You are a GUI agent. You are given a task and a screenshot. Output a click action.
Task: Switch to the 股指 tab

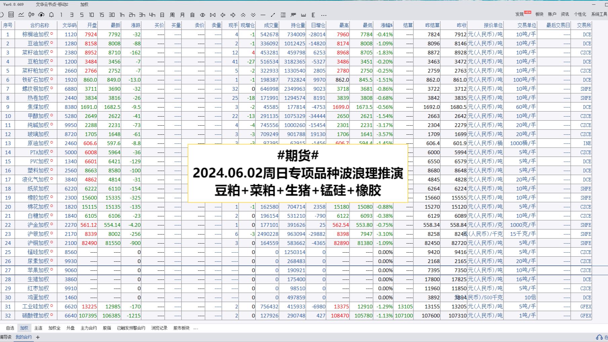(107, 328)
